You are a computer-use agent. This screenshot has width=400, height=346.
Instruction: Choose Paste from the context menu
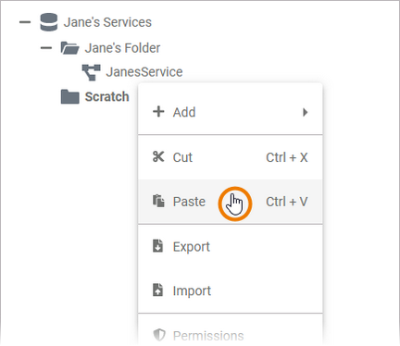click(231, 202)
